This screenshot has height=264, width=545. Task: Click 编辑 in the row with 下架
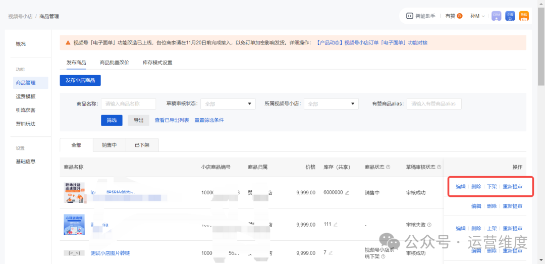click(461, 187)
